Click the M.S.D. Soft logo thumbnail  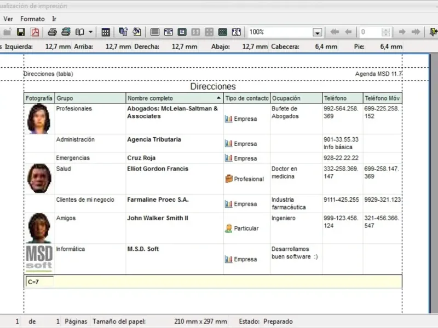point(39,259)
